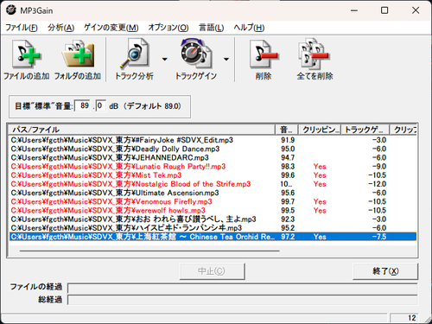Click the Delete (削除) file icon
This screenshot has width=432, height=324.
pos(264,54)
